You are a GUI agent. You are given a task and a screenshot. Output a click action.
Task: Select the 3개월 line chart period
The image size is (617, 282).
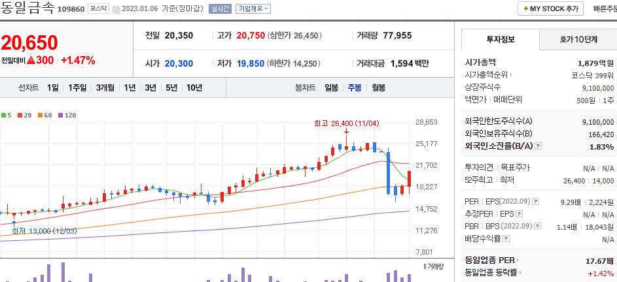[x=105, y=87]
